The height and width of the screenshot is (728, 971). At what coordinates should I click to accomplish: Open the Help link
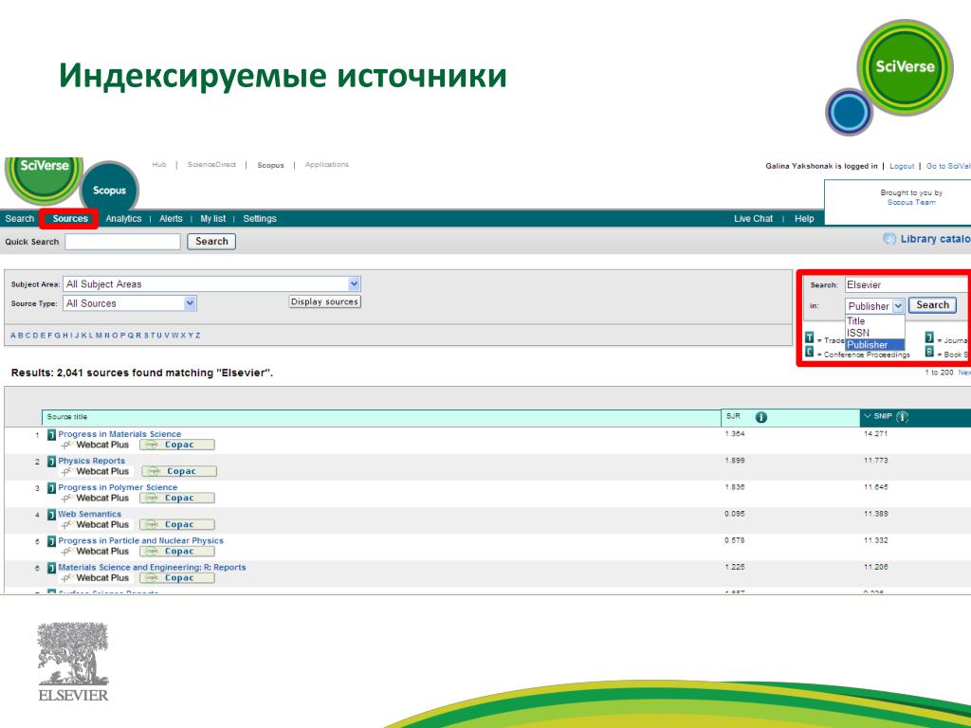pyautogui.click(x=804, y=219)
